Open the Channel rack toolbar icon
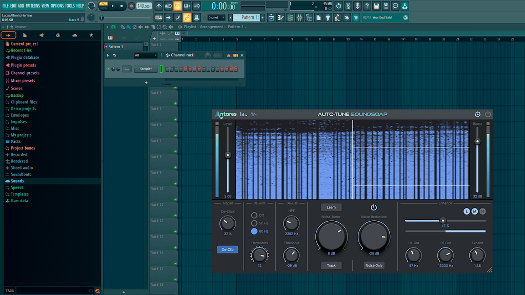The height and width of the screenshot is (295, 525). pyautogui.click(x=290, y=17)
